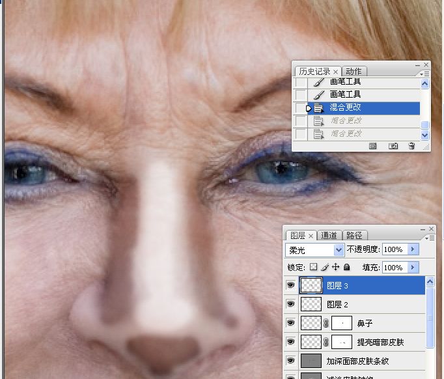The height and width of the screenshot is (379, 444).
Task: Click link icon on 提亮暗部皮肤 layer
Action: click(326, 342)
